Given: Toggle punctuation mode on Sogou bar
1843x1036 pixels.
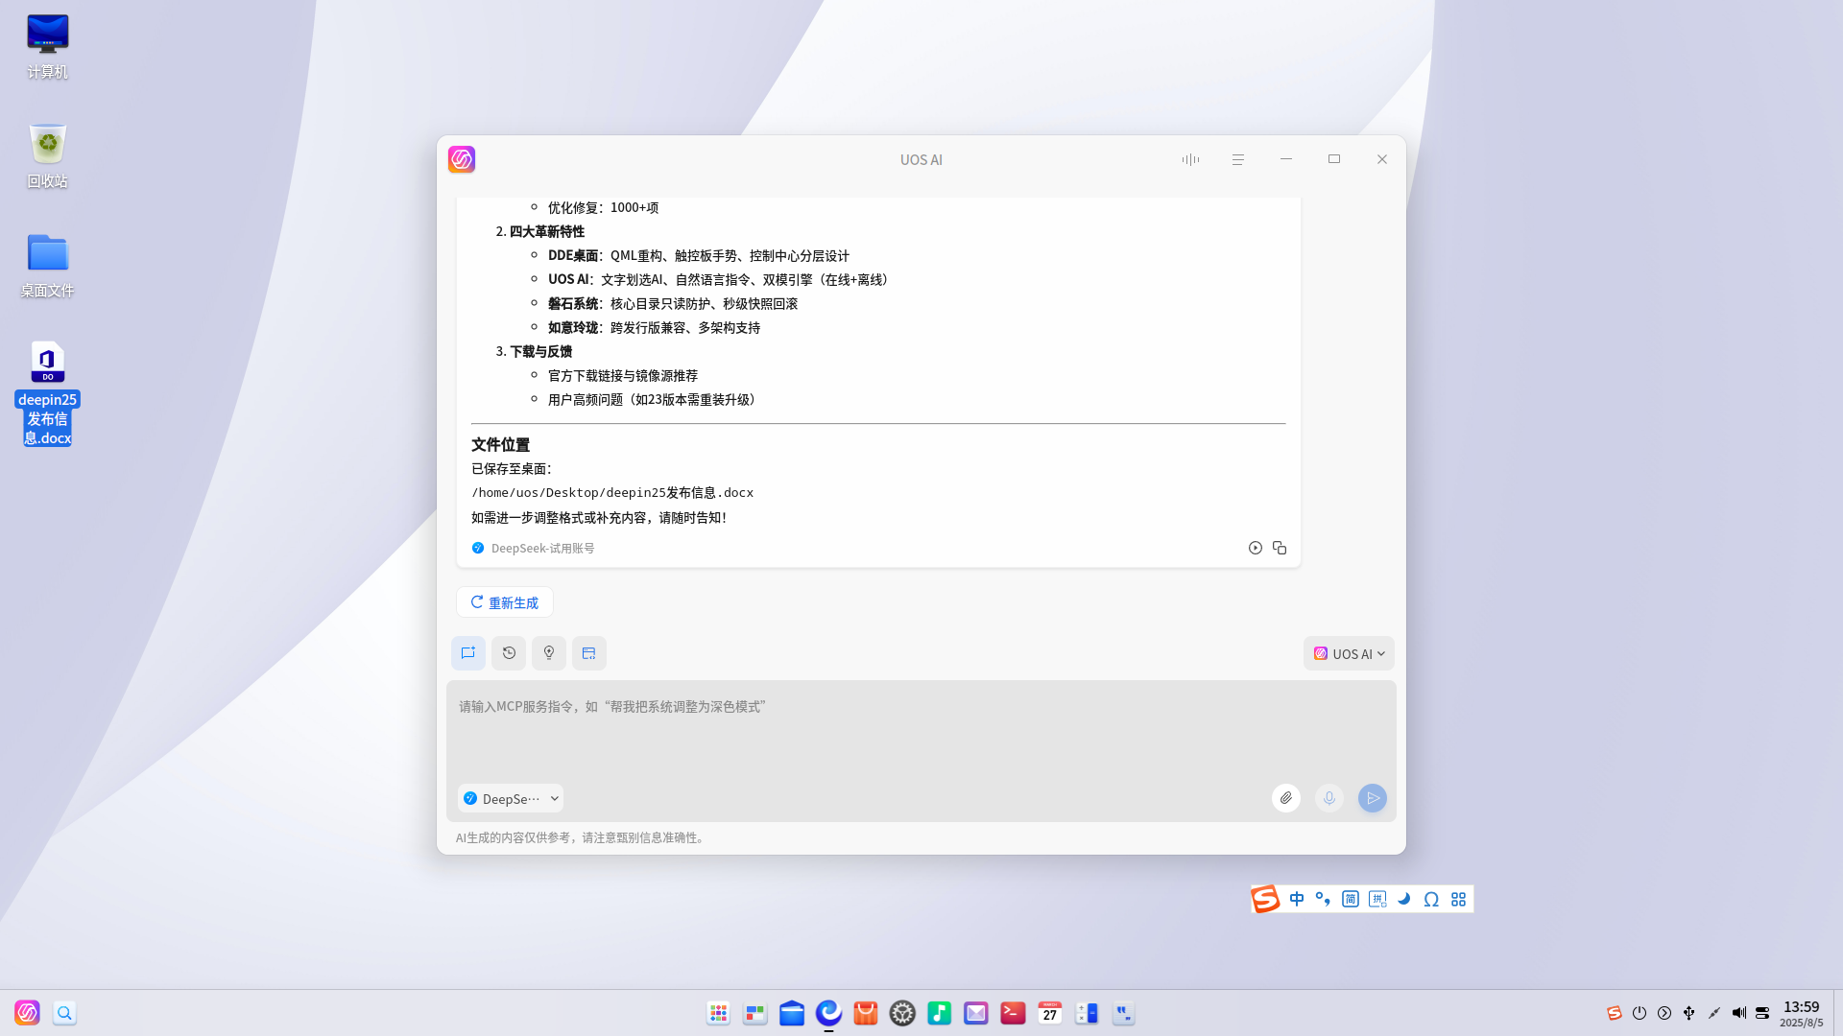Looking at the screenshot, I should [1323, 899].
